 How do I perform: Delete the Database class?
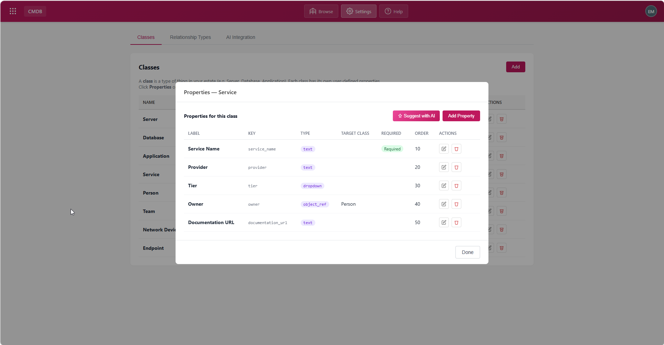[502, 137]
